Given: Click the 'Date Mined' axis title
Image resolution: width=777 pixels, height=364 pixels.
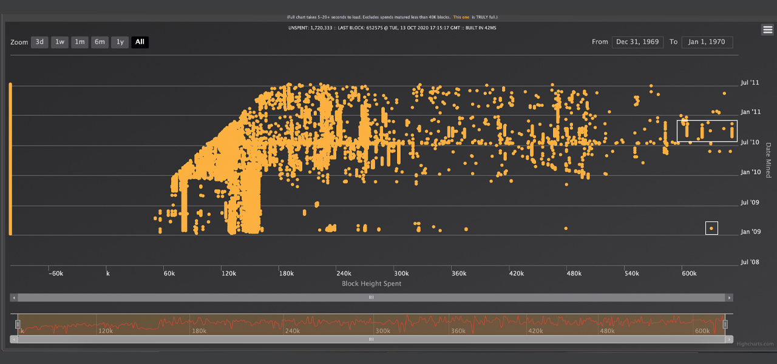Looking at the screenshot, I should pyautogui.click(x=768, y=160).
